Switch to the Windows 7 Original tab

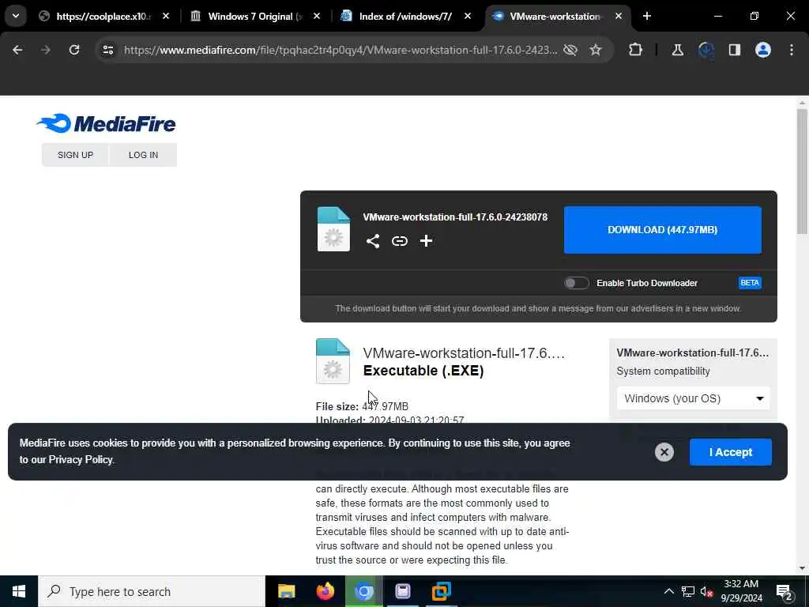pyautogui.click(x=255, y=17)
